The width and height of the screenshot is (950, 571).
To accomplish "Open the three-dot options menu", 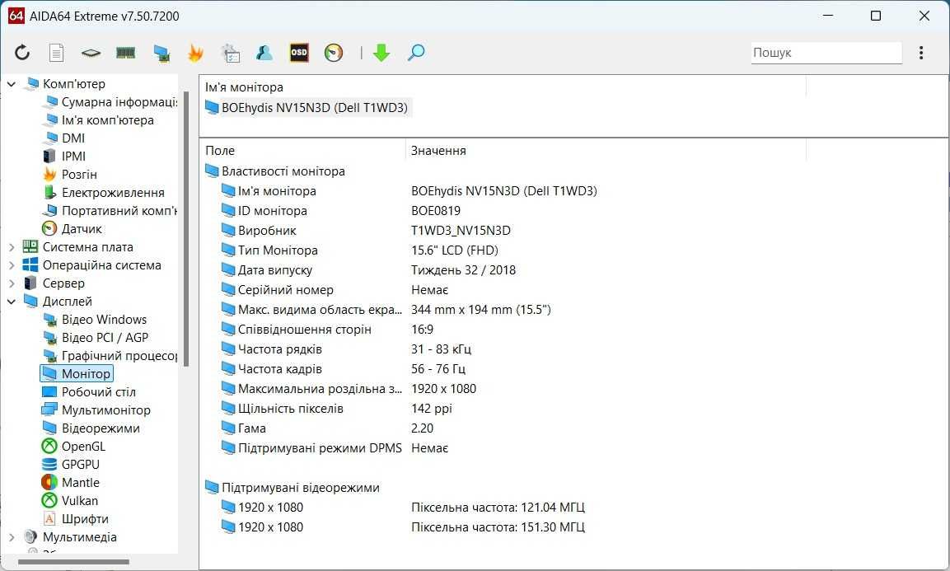I will (x=921, y=53).
